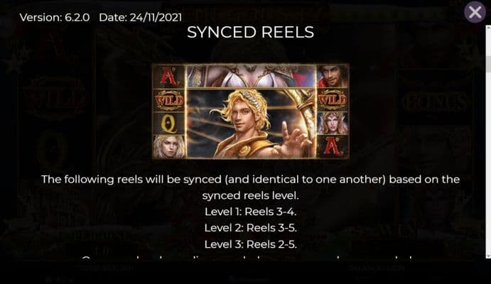
Task: Click the Date 24/11/2021 label
Action: click(140, 18)
